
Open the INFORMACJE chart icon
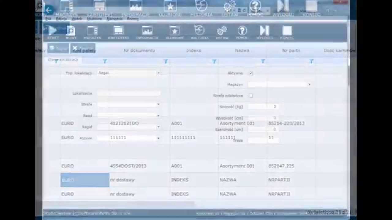point(147,32)
